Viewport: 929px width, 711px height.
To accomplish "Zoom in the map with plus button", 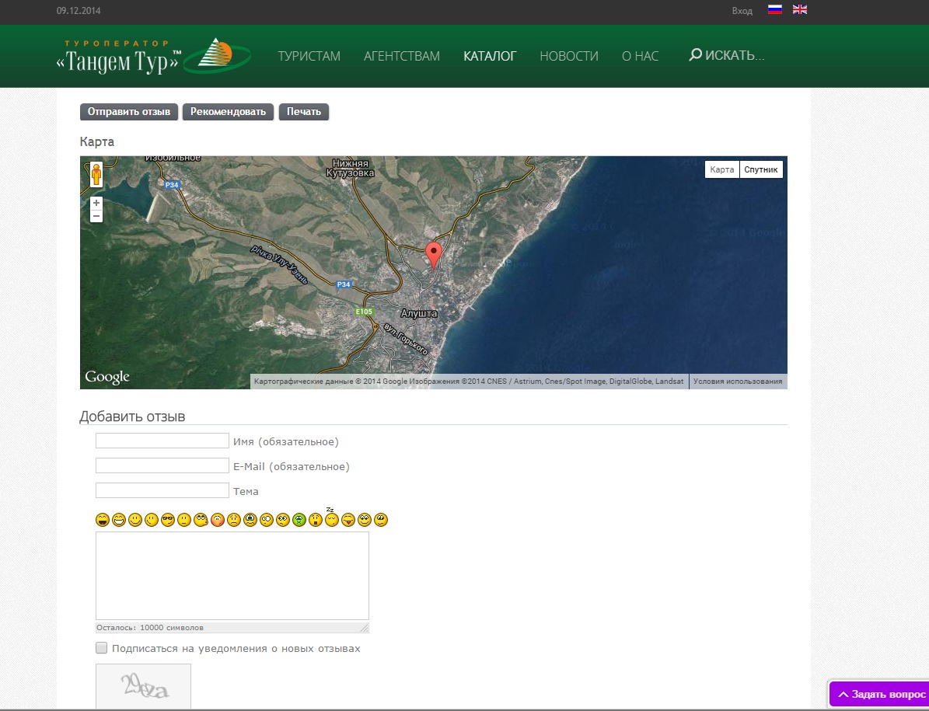I will [96, 203].
